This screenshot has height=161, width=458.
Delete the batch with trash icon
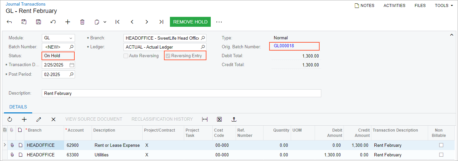(82, 22)
